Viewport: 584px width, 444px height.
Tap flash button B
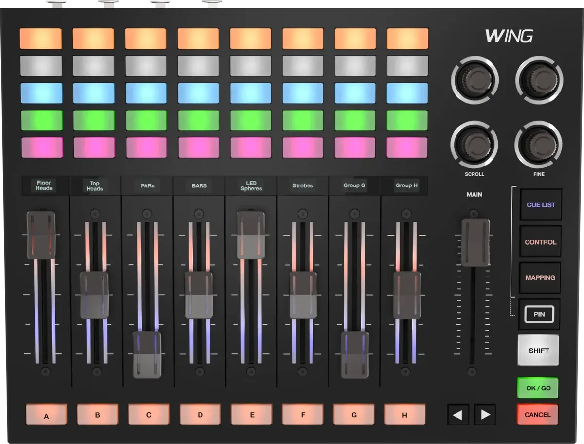(x=98, y=415)
